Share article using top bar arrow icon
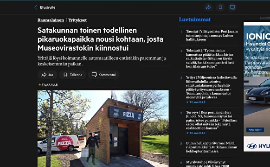 [208, 7]
